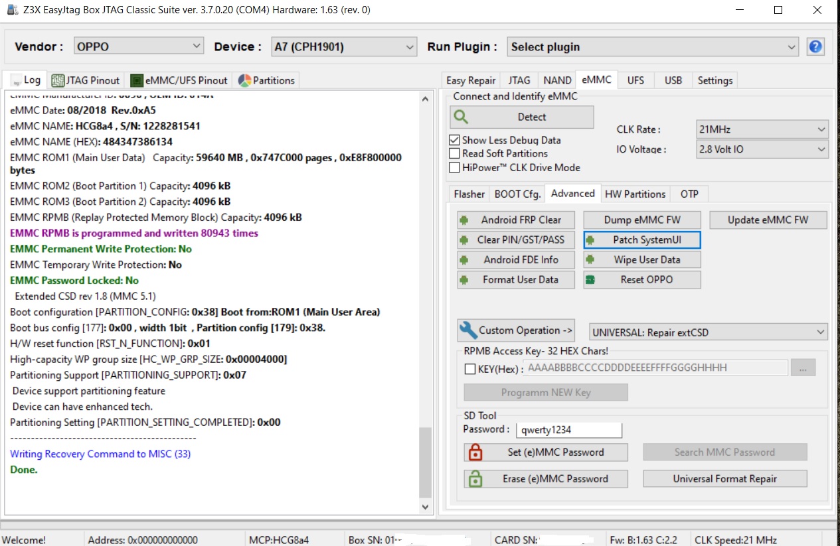Image resolution: width=840 pixels, height=546 pixels.
Task: Click the wrench Custom Operation icon
Action: pos(468,330)
